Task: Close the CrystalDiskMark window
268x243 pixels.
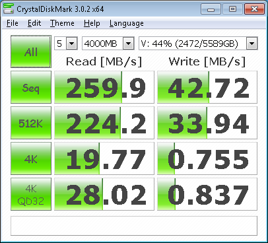Action: (x=254, y=9)
